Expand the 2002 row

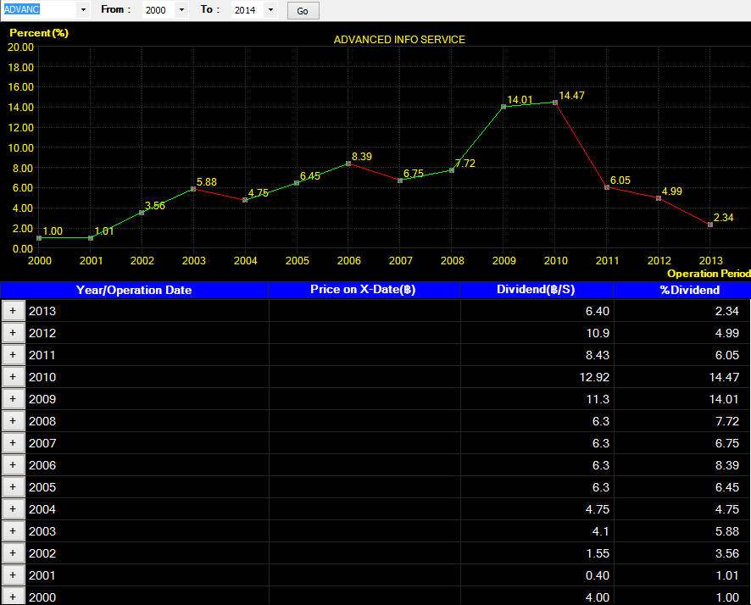click(x=13, y=552)
